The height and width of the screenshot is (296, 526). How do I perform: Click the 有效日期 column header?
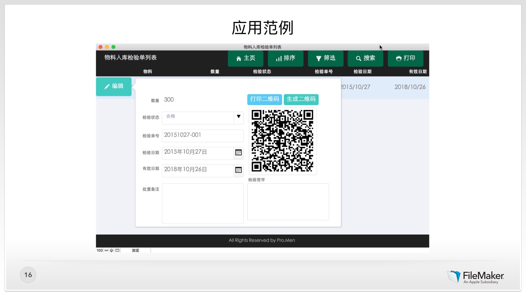pos(418,72)
